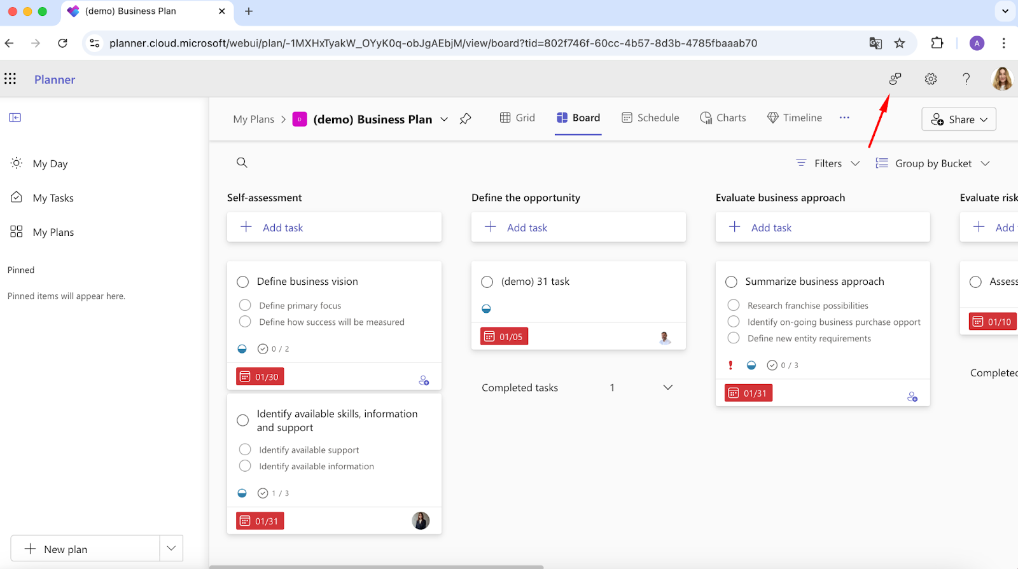Assign someone to Summarize business approach card
Viewport: 1018px width, 569px height.
912,397
